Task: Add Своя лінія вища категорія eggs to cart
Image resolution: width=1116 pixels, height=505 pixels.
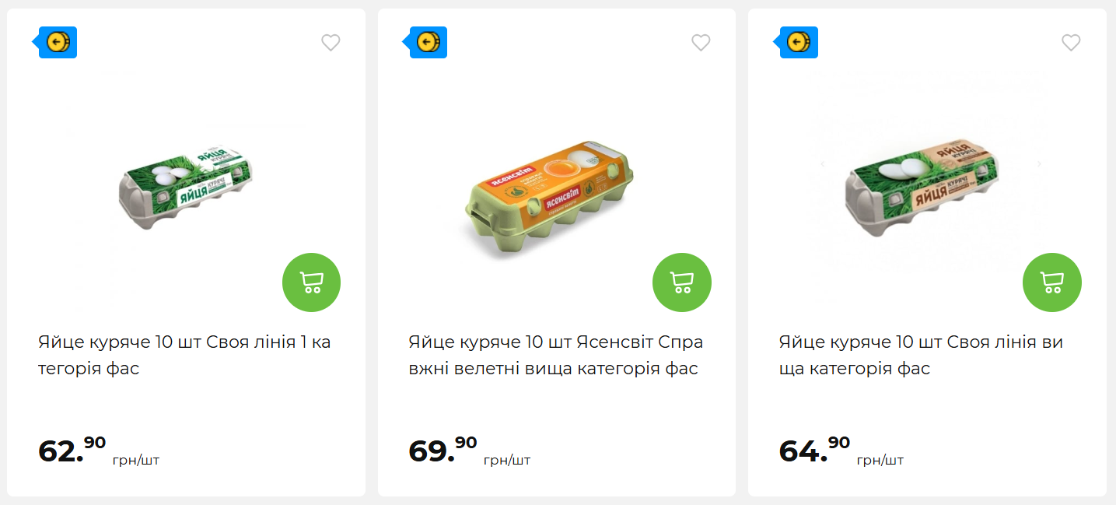Action: coord(1051,282)
